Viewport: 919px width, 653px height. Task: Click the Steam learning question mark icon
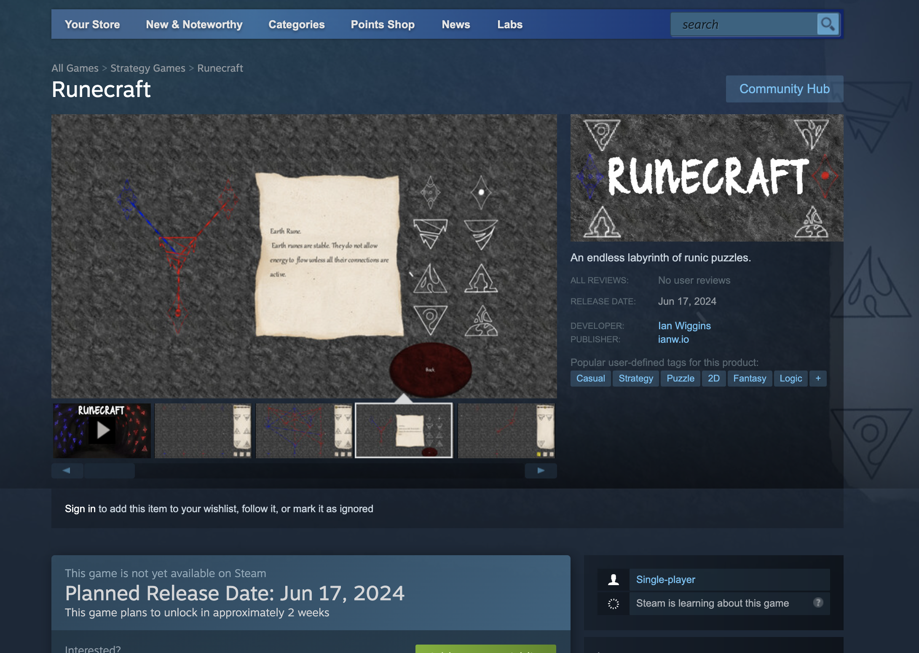tap(818, 603)
